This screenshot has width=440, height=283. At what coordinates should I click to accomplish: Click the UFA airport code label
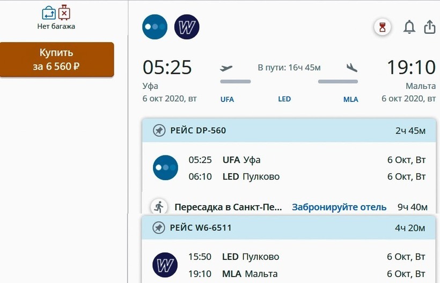coord(228,99)
